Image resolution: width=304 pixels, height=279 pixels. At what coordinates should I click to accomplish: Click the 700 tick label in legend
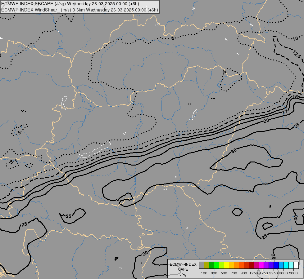click(x=234, y=273)
